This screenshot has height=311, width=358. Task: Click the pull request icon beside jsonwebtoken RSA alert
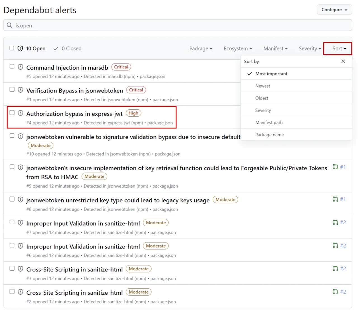coord(335,167)
